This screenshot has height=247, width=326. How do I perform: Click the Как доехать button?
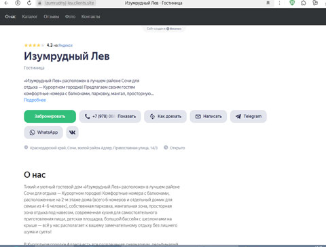(165, 116)
